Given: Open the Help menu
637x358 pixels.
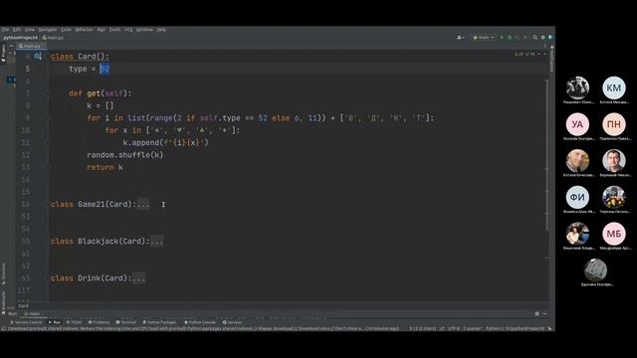Looking at the screenshot, I should [161, 30].
